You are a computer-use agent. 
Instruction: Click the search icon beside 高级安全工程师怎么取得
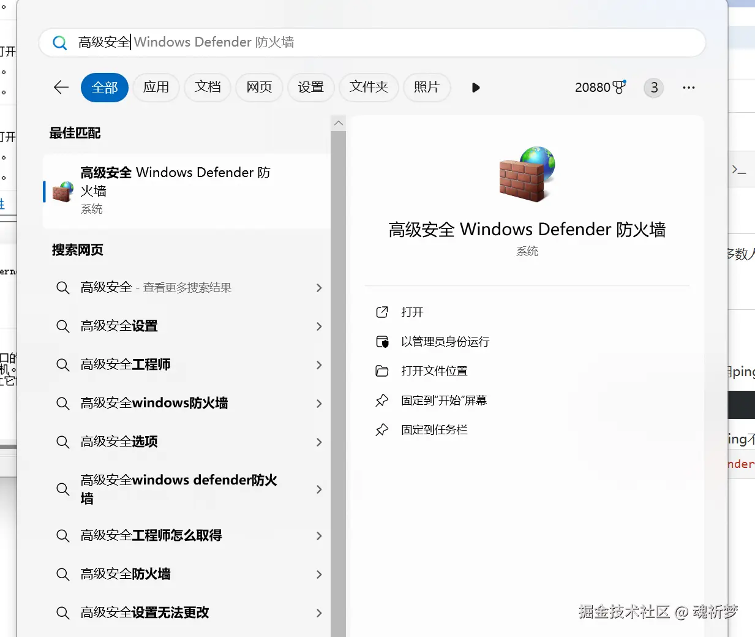(63, 536)
